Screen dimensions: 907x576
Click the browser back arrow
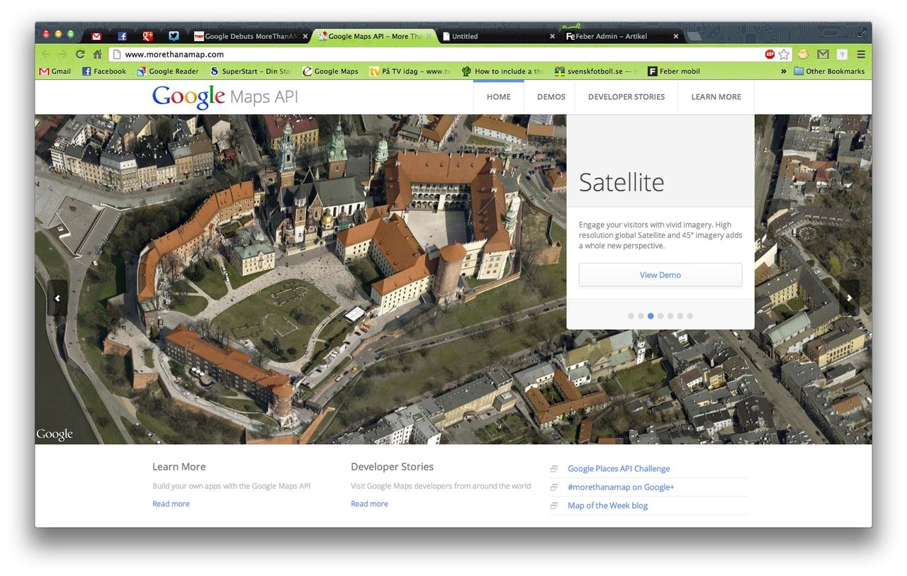click(x=46, y=54)
